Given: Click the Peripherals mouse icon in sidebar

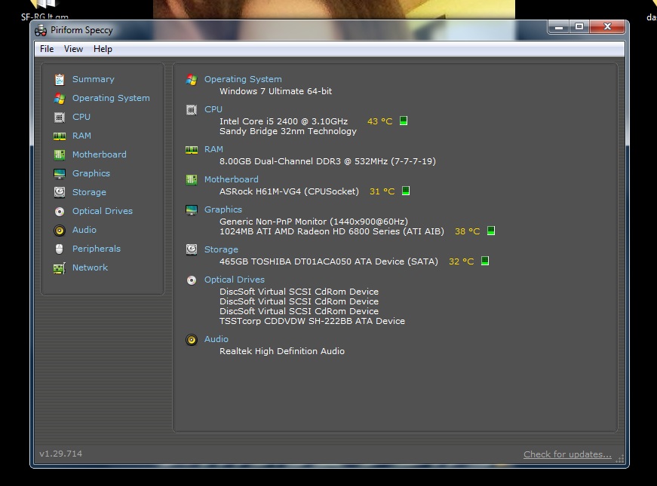Looking at the screenshot, I should [60, 249].
